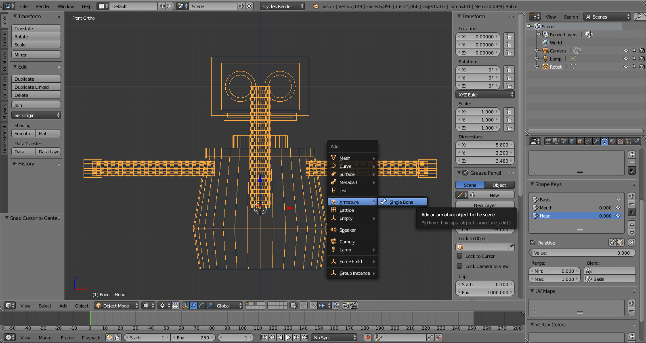This screenshot has height=343, width=646.
Task: Hide the Lamp object via eye icon
Action: pyautogui.click(x=626, y=59)
